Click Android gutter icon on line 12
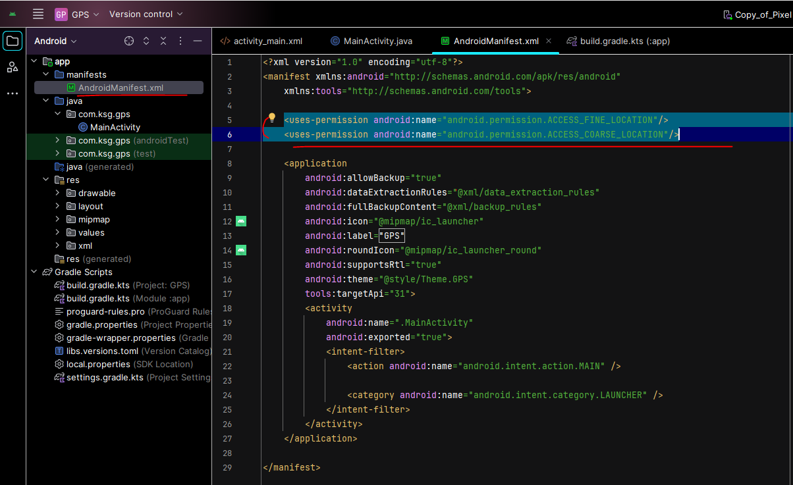This screenshot has width=793, height=485. tap(241, 221)
